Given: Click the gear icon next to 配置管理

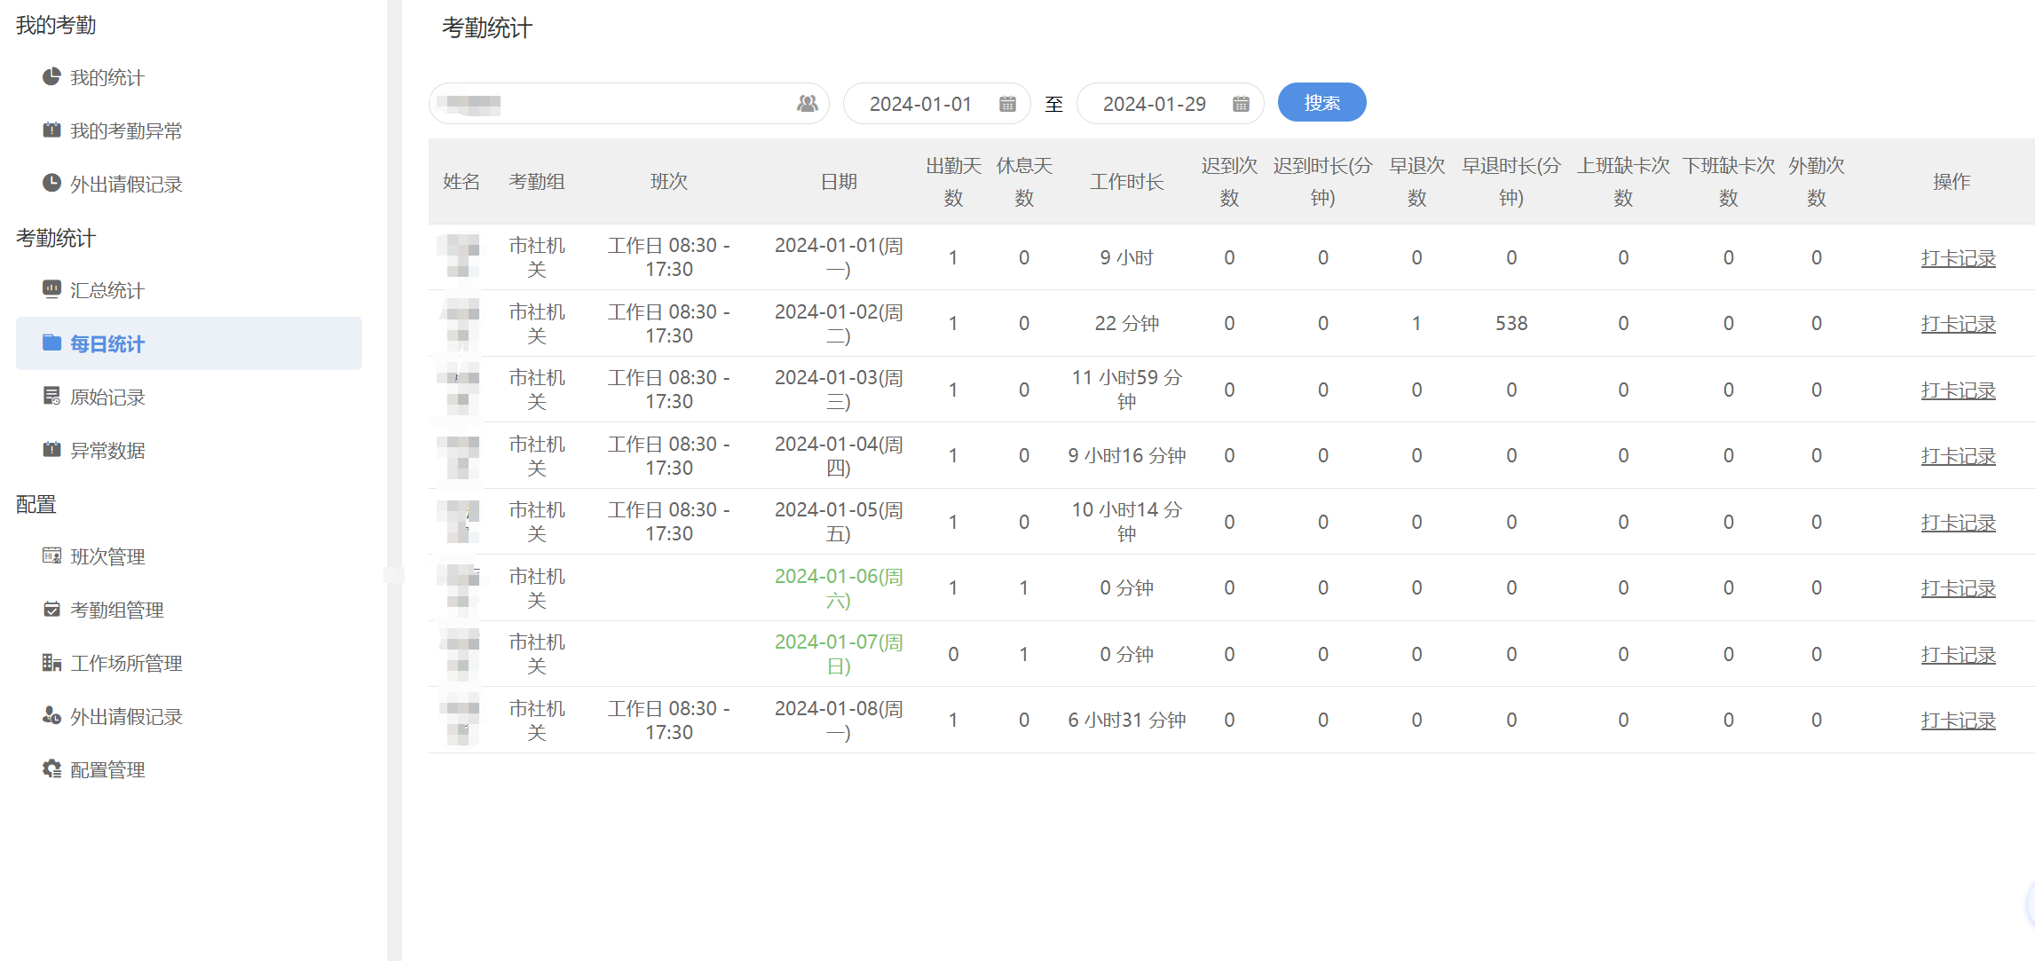Looking at the screenshot, I should pos(51,768).
